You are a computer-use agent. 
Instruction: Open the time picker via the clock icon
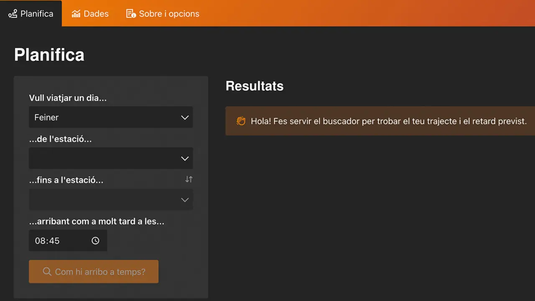coord(95,241)
